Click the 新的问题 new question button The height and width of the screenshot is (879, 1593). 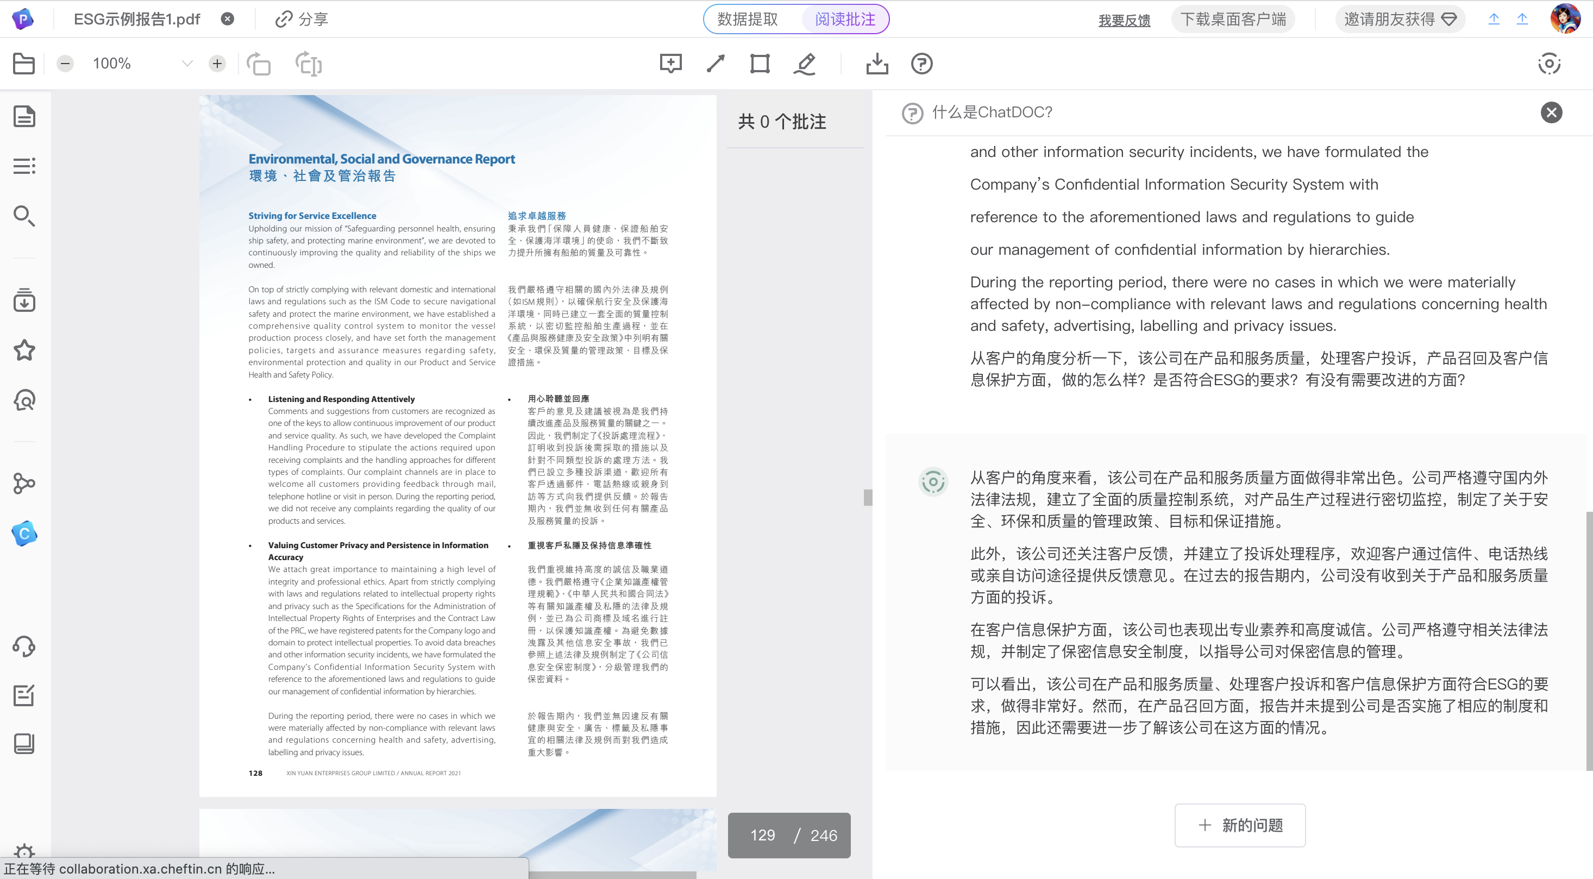(x=1239, y=825)
